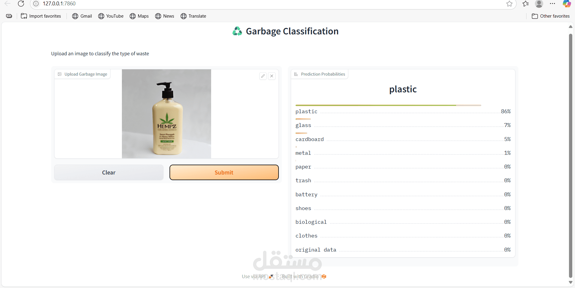The image size is (575, 288).
Task: Click the 5% value for cardboard
Action: [507, 139]
